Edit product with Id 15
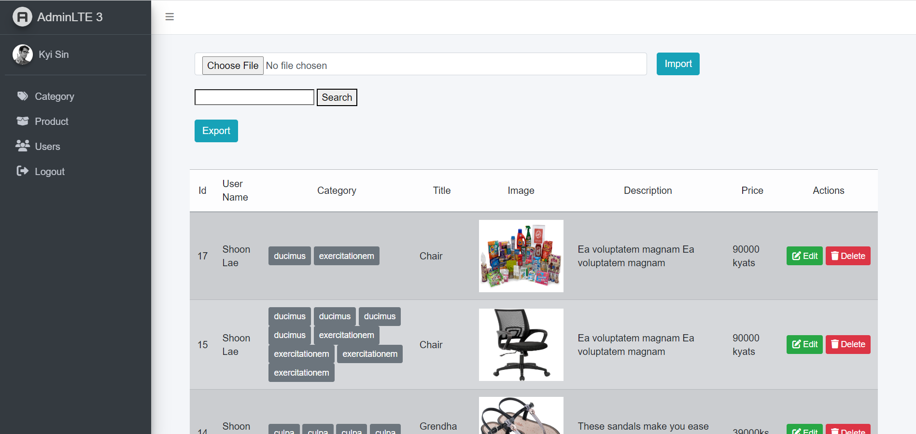The image size is (916, 434). [x=804, y=344]
